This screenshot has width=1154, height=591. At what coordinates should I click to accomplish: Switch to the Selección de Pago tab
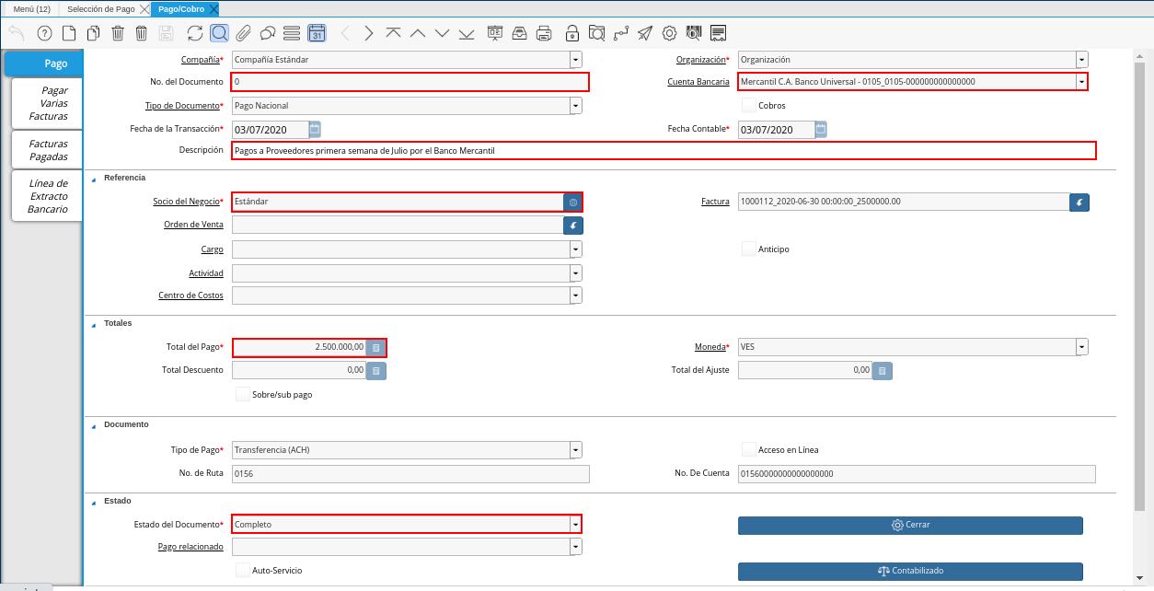pyautogui.click(x=100, y=9)
